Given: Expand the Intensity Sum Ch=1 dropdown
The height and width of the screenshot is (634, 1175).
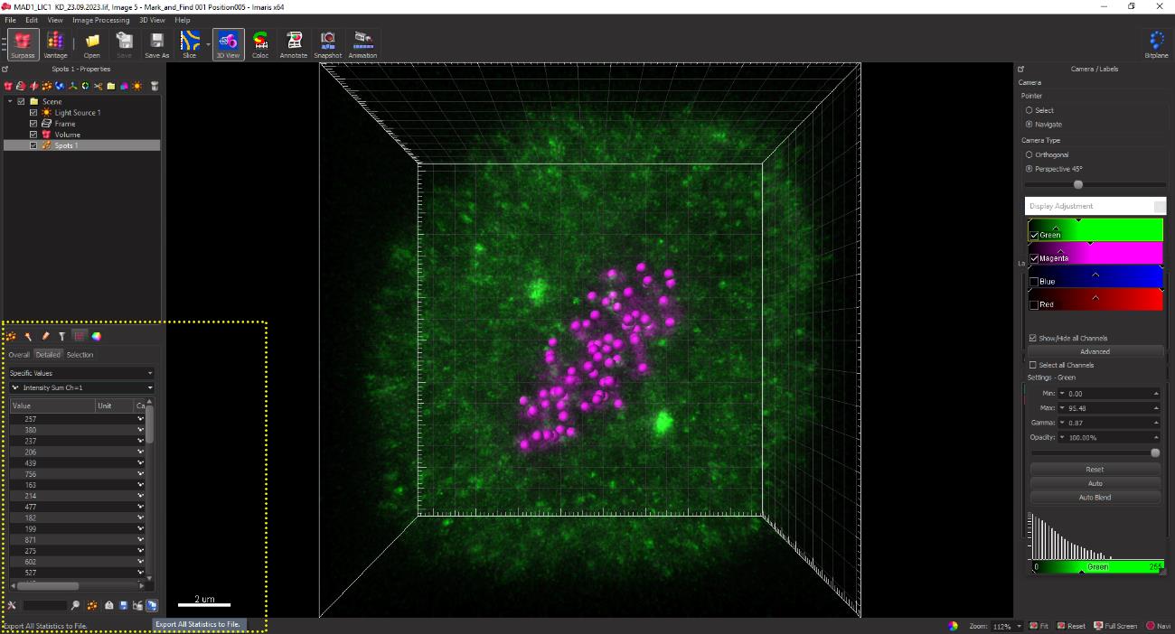Looking at the screenshot, I should point(80,388).
